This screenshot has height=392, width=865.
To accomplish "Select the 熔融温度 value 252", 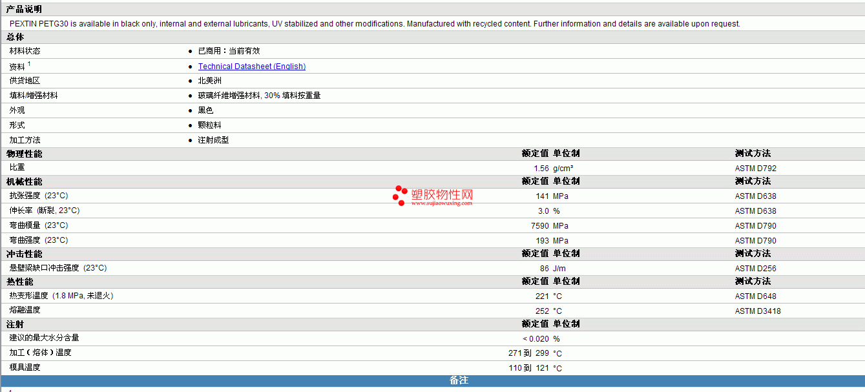I will tap(543, 311).
